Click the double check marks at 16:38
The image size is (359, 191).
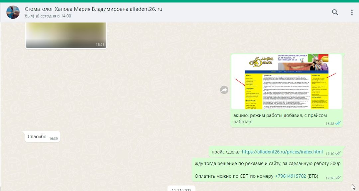coord(338,123)
